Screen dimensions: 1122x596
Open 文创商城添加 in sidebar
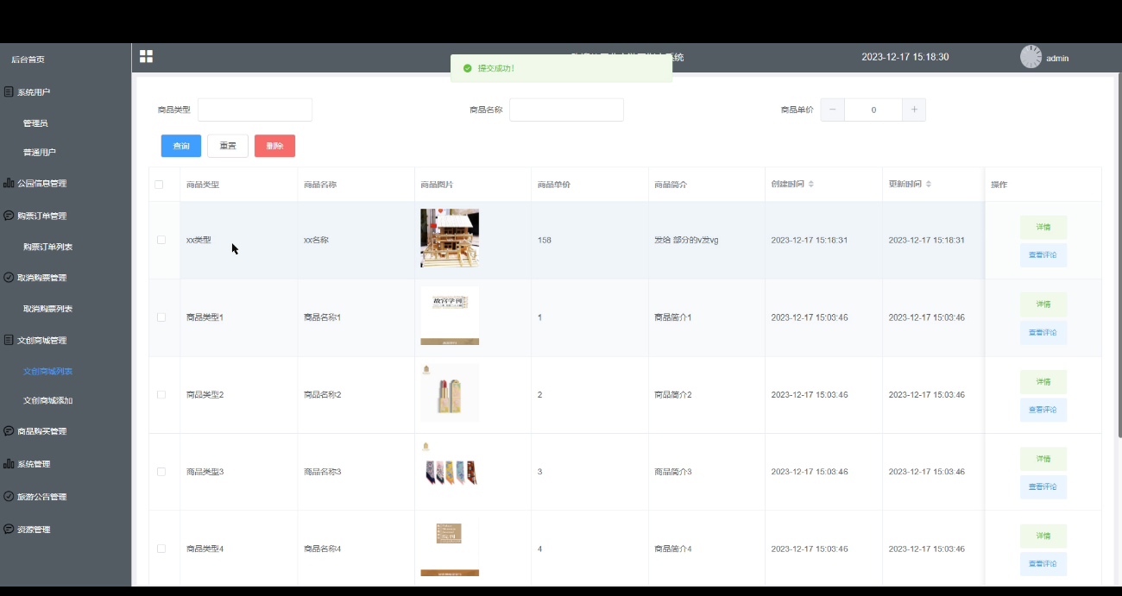click(47, 401)
